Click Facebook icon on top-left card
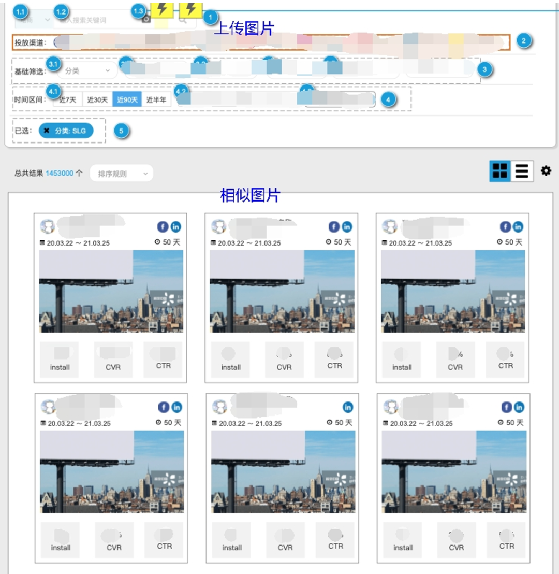This screenshot has height=574, width=559. point(163,226)
